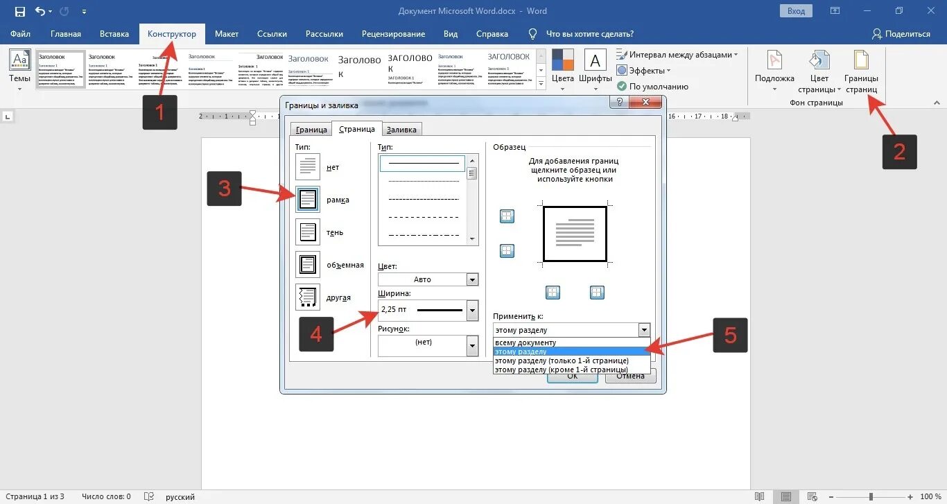
Task: Open the Подложка watermark menu
Action: tap(774, 71)
